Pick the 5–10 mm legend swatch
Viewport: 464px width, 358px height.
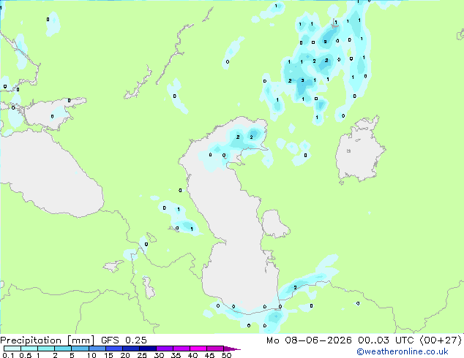tap(81, 349)
